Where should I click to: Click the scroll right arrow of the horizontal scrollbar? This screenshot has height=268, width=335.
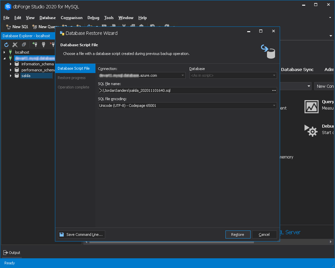(331, 242)
